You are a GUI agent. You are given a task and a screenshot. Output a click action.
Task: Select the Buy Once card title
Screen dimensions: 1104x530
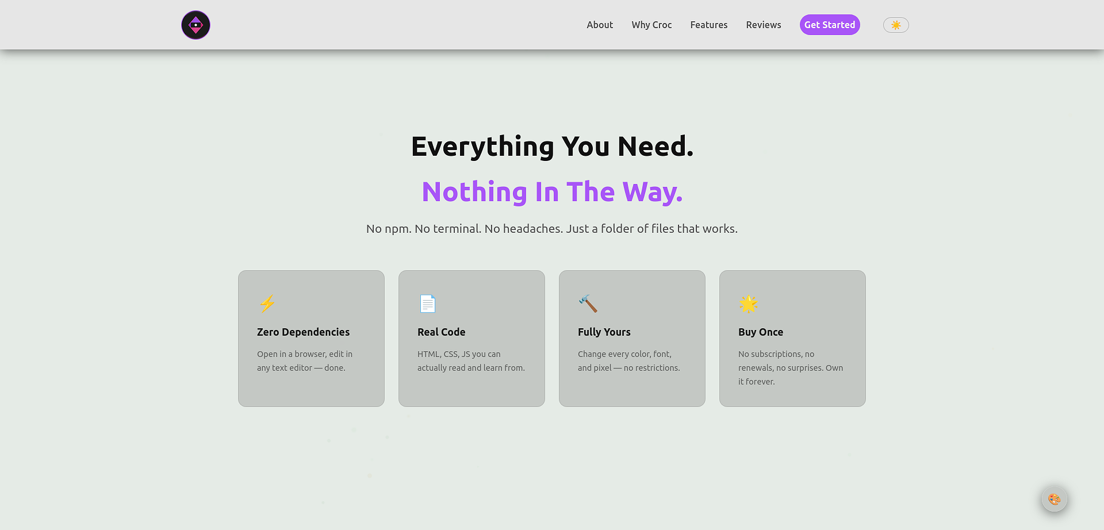(761, 332)
